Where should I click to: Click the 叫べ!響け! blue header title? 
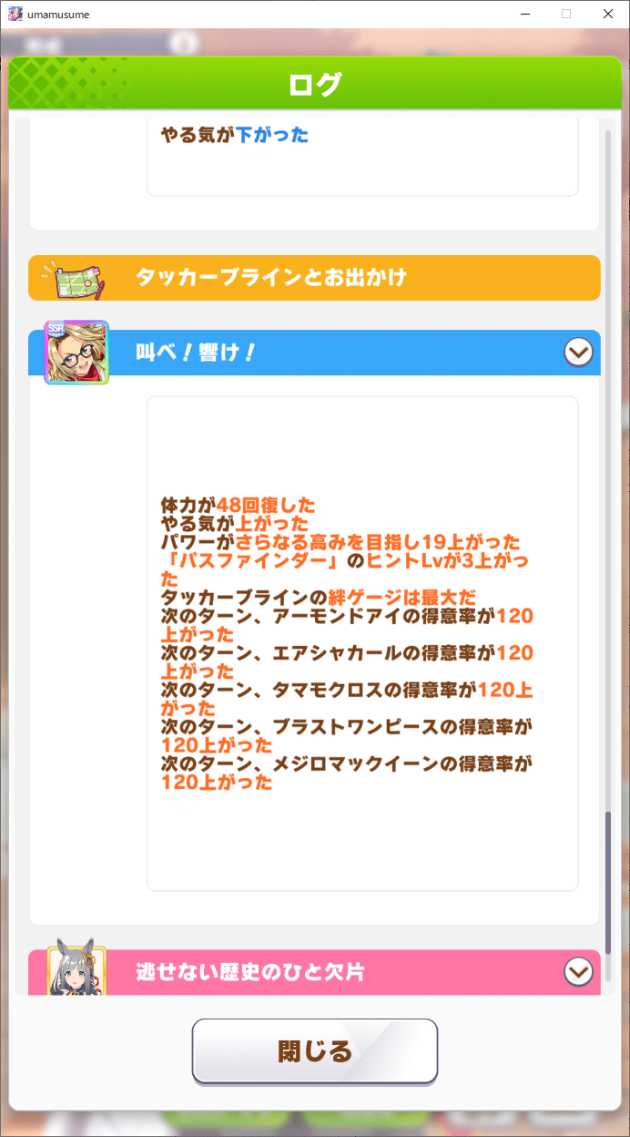pos(196,353)
